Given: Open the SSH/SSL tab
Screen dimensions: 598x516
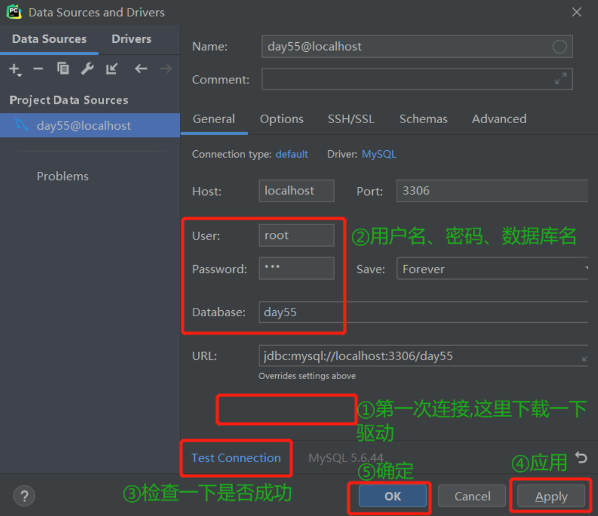Looking at the screenshot, I should click(x=351, y=119).
